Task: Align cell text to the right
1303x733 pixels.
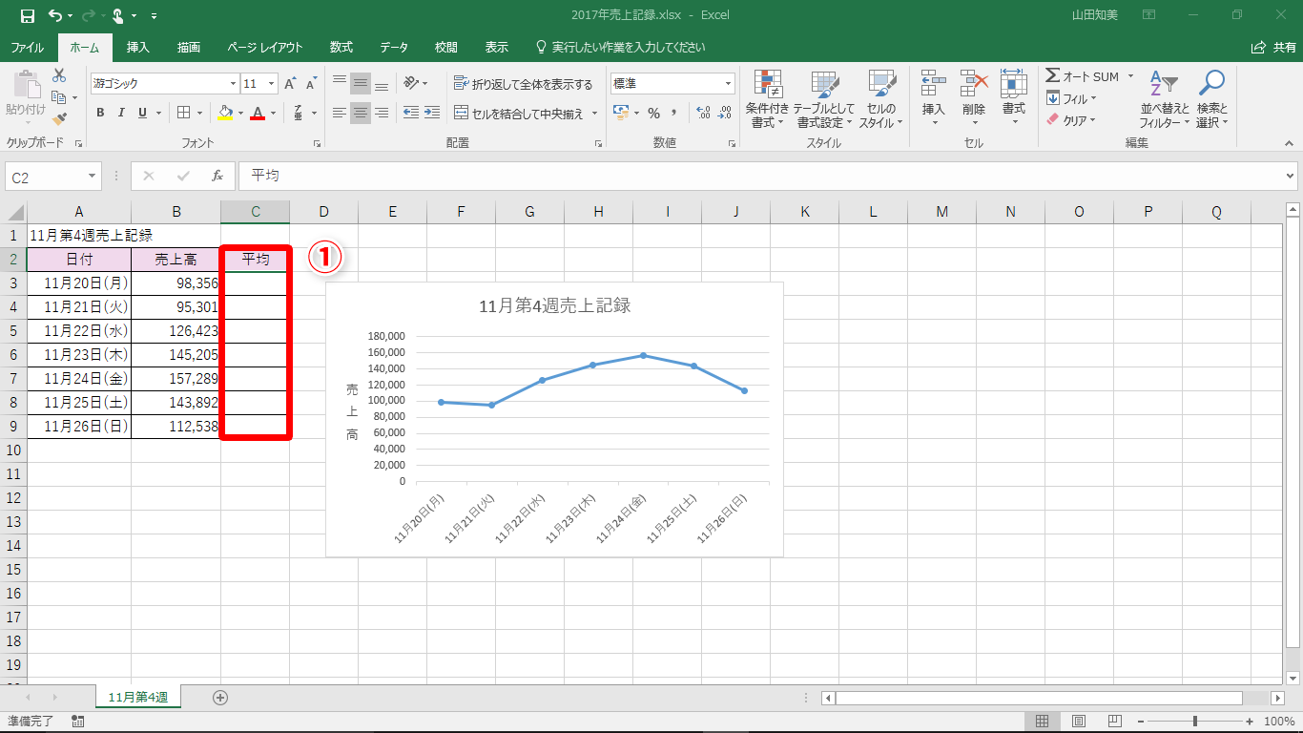Action: tap(382, 113)
